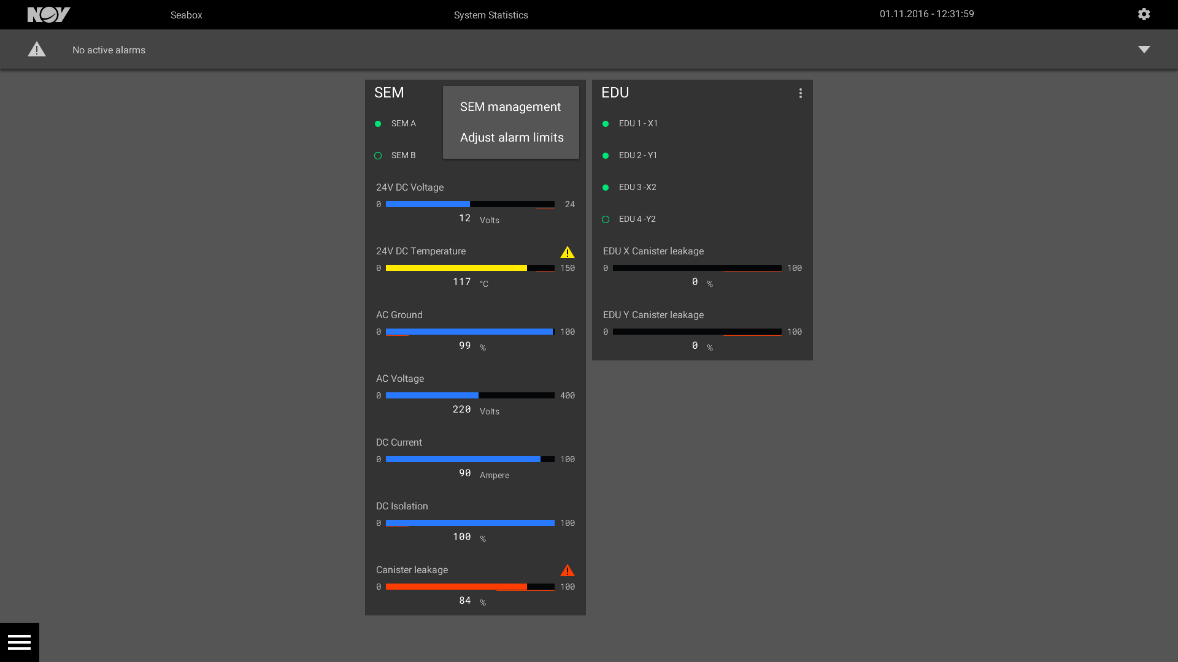Click the 24V DC Voltage bar
This screenshot has height=662, width=1178.
coord(470,204)
